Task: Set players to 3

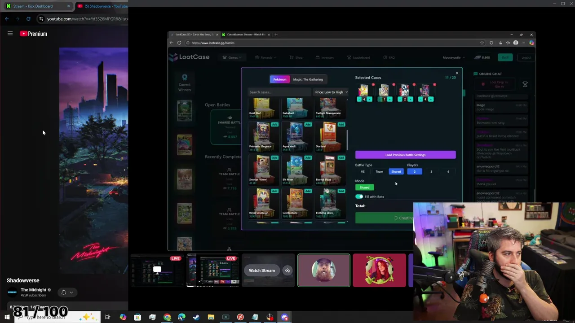Action: (x=431, y=171)
